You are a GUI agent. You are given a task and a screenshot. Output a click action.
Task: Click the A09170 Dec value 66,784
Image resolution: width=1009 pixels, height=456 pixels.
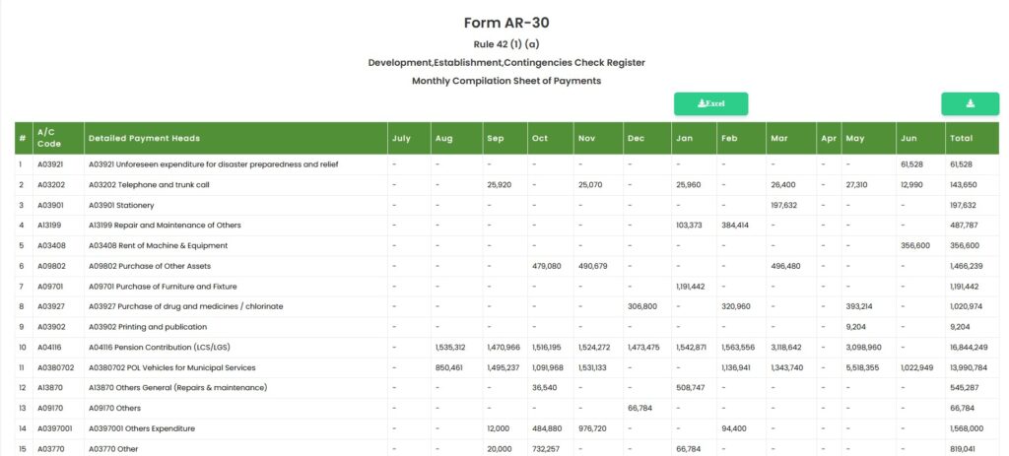(639, 409)
